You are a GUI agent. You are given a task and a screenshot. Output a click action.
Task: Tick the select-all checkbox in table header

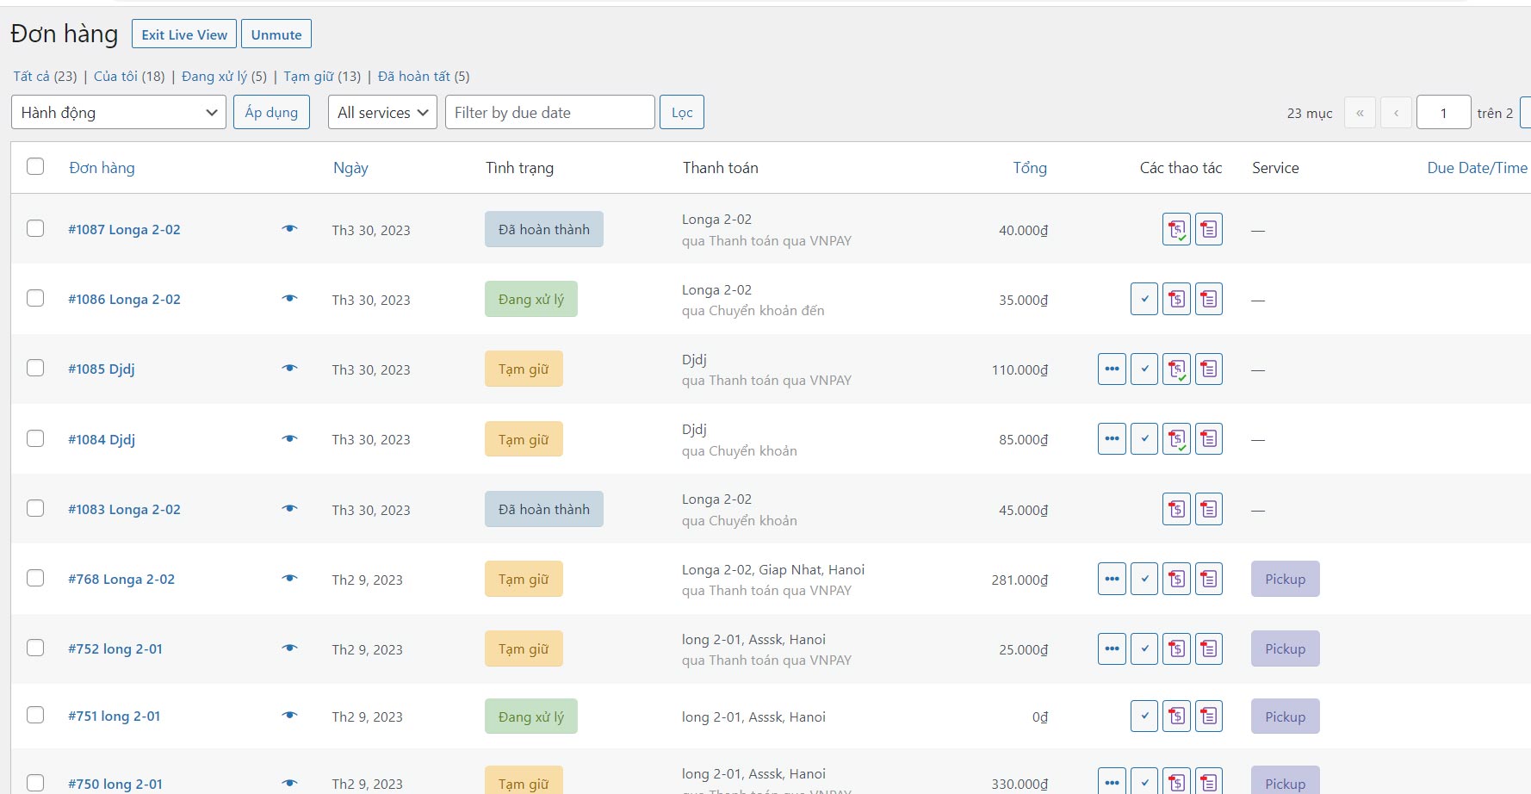[35, 167]
